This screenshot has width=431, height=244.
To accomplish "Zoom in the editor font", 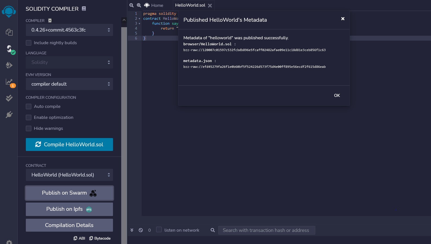I will pyautogui.click(x=139, y=5).
